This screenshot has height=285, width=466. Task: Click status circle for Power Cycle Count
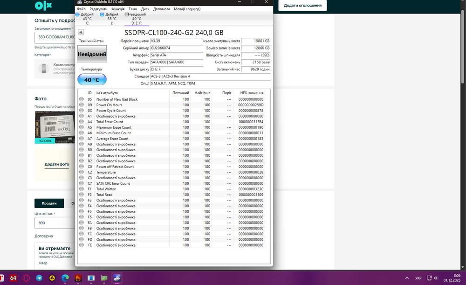tap(81, 111)
